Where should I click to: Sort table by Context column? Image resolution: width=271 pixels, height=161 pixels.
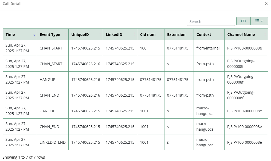tap(209, 35)
